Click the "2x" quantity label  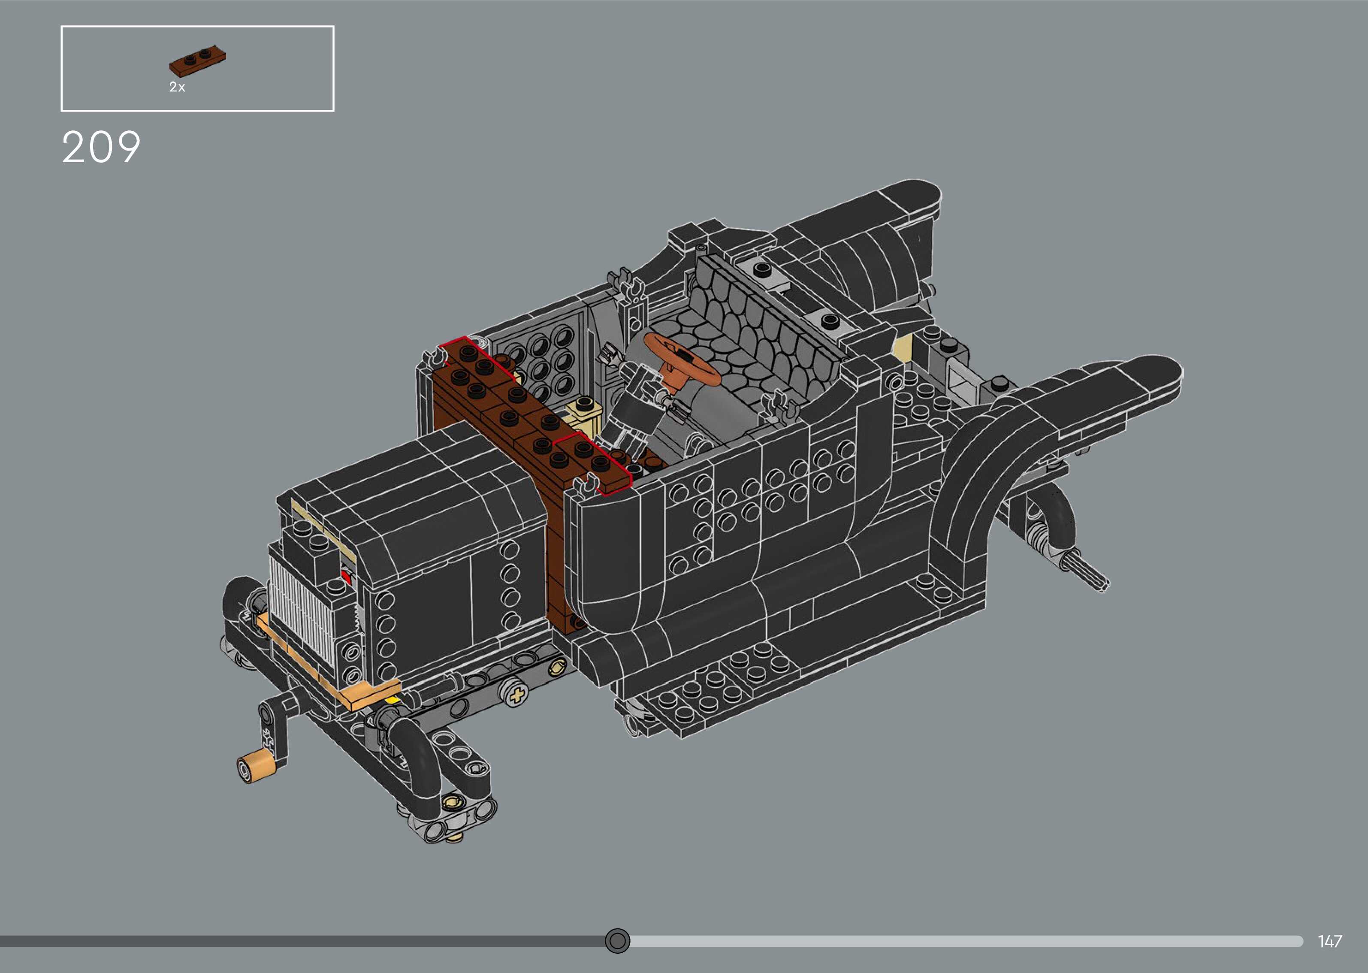point(177,88)
